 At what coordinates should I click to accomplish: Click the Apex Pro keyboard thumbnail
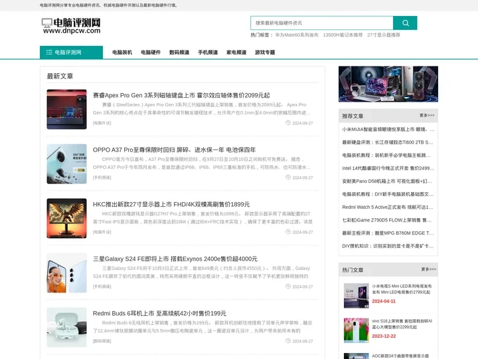[x=67, y=109]
